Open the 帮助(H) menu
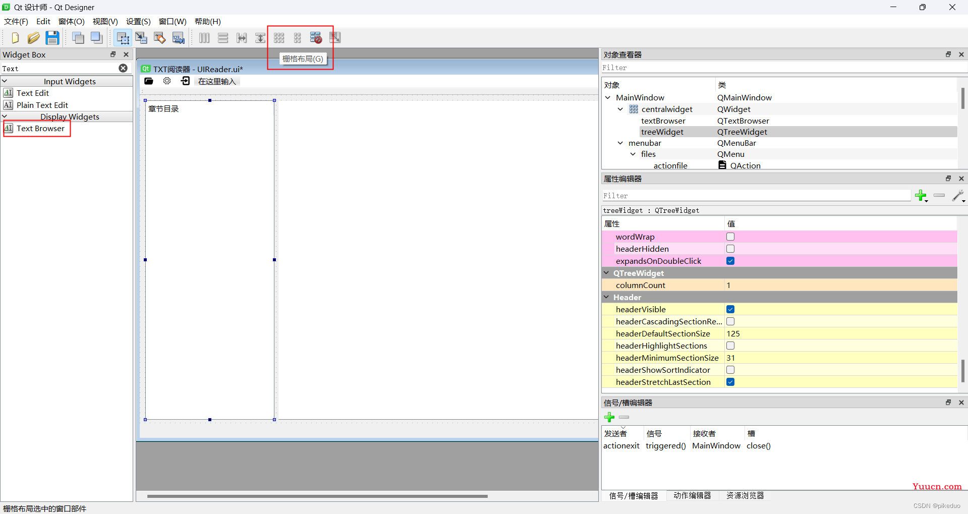 click(x=208, y=21)
